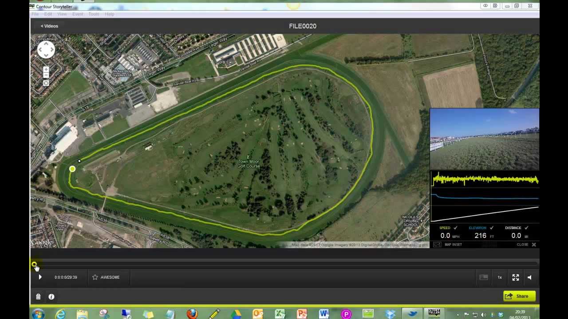
Task: Click the white start point marker
Action: click(79, 161)
